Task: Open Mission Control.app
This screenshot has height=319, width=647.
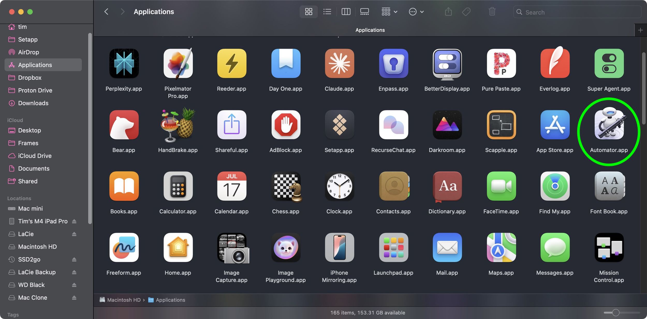Action: point(608,248)
